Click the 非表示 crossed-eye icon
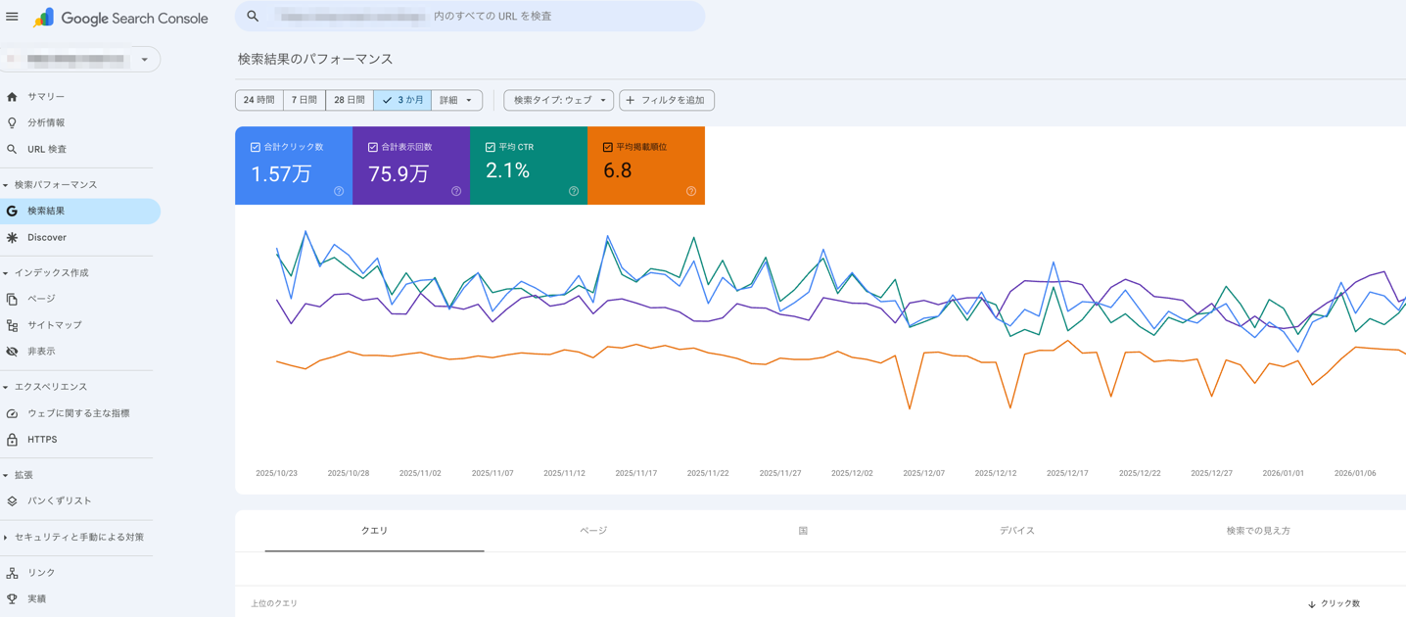Screen dimensions: 1406x617 click(x=12, y=352)
